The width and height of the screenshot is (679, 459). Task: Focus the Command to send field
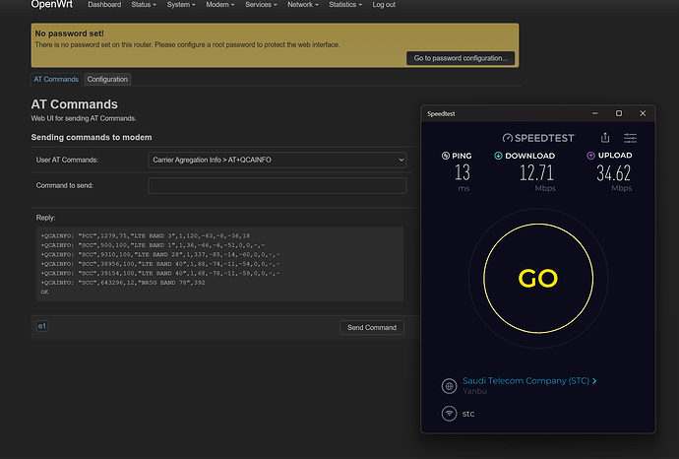(278, 185)
